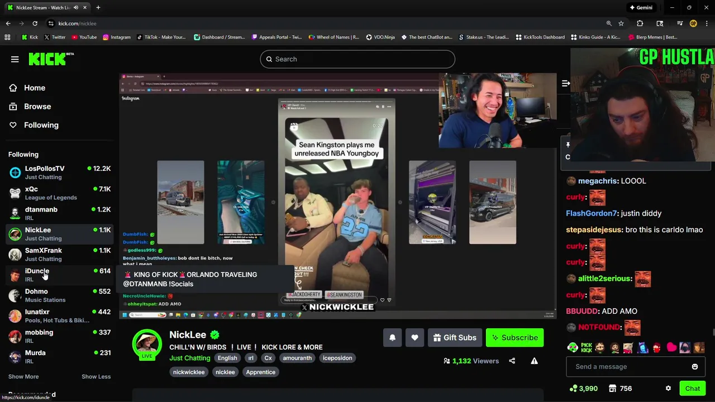Toggle notification bell for NickLee
715x402 pixels.
click(x=392, y=338)
